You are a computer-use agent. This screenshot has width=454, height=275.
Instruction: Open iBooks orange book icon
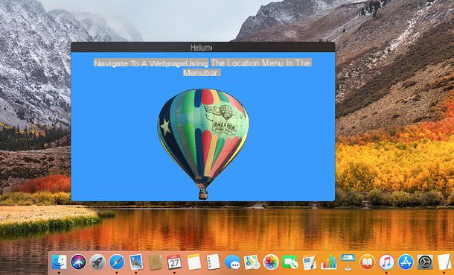[367, 262]
